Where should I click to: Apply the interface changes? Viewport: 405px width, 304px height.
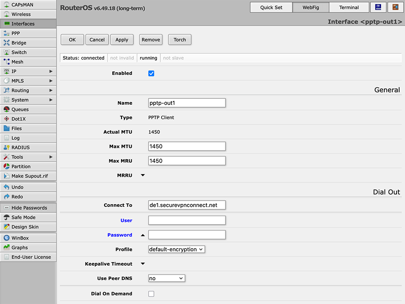coord(122,39)
